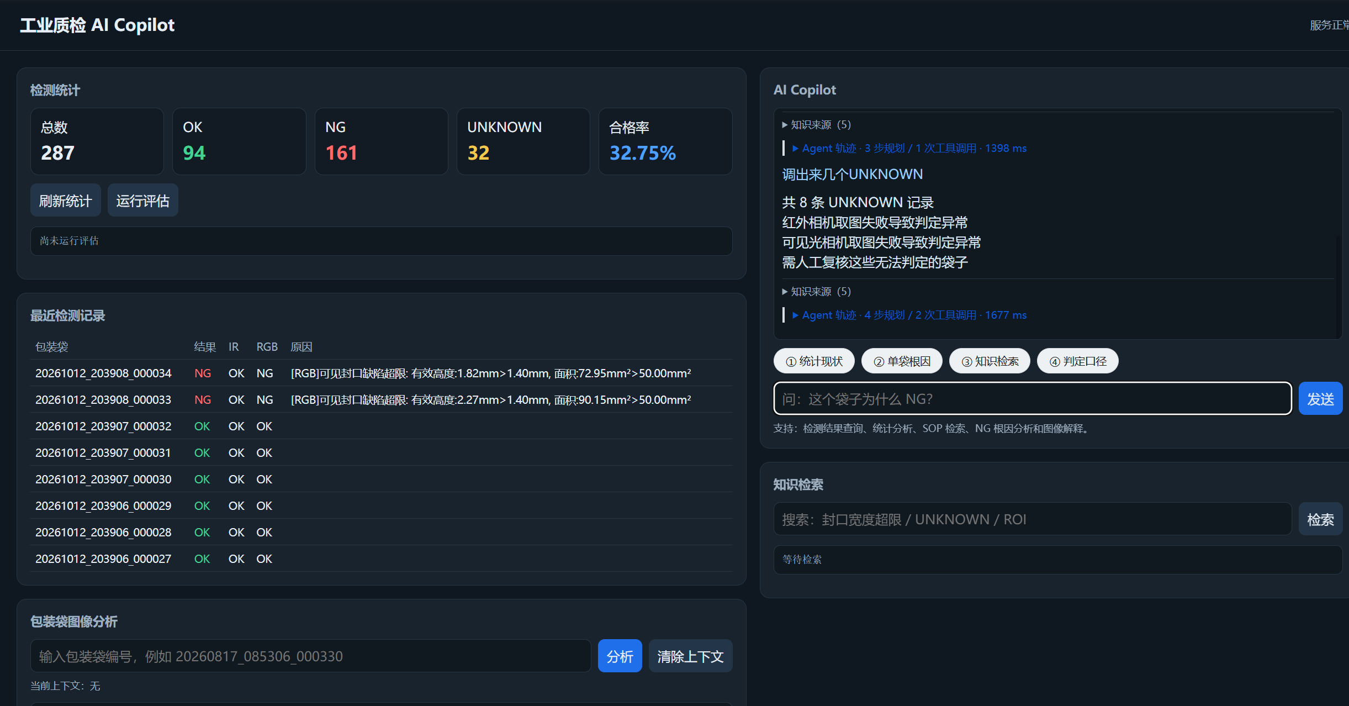This screenshot has height=706, width=1349.
Task: Select record 20261012_203906_000027
Action: [x=382, y=559]
